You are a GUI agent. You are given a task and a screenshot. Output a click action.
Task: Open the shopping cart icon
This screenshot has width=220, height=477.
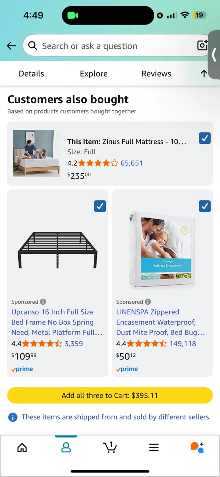[110, 448]
